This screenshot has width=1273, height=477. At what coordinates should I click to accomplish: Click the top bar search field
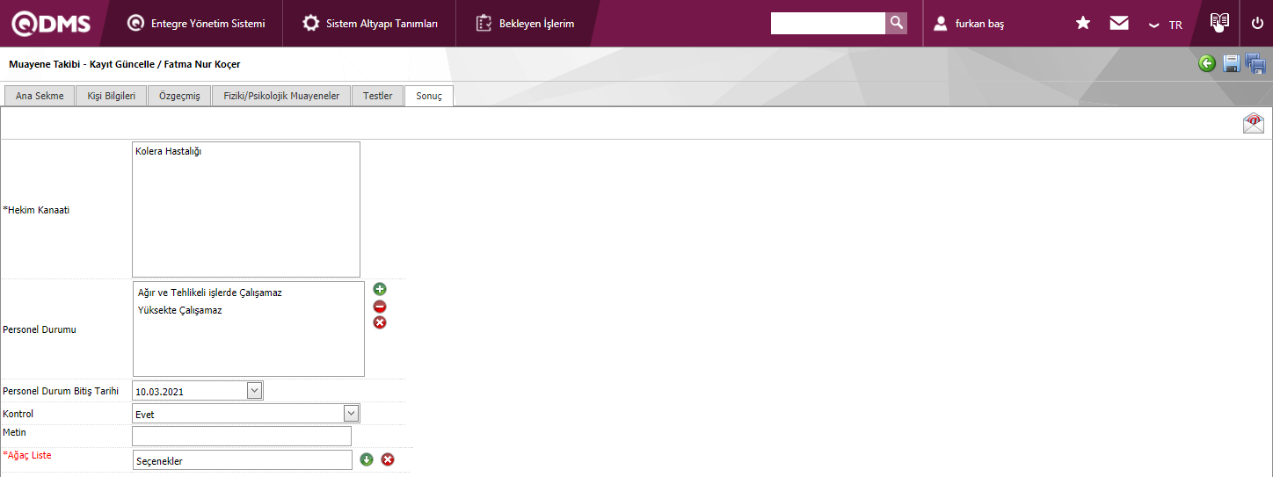coord(827,24)
